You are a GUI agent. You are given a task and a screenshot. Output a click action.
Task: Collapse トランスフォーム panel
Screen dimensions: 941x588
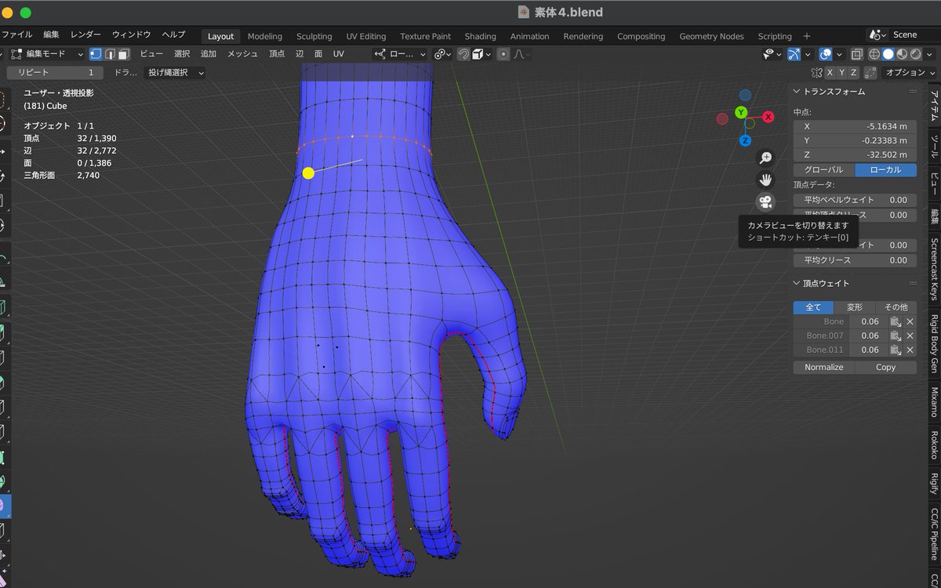tap(797, 91)
